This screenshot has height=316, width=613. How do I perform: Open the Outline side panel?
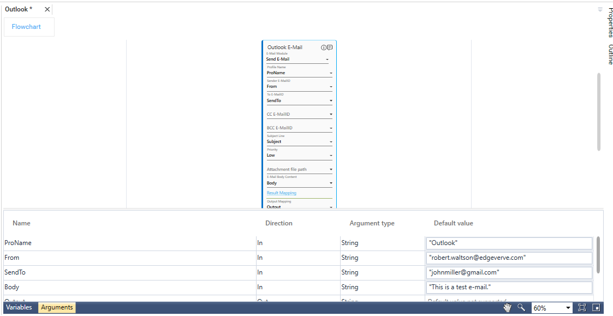click(x=610, y=55)
